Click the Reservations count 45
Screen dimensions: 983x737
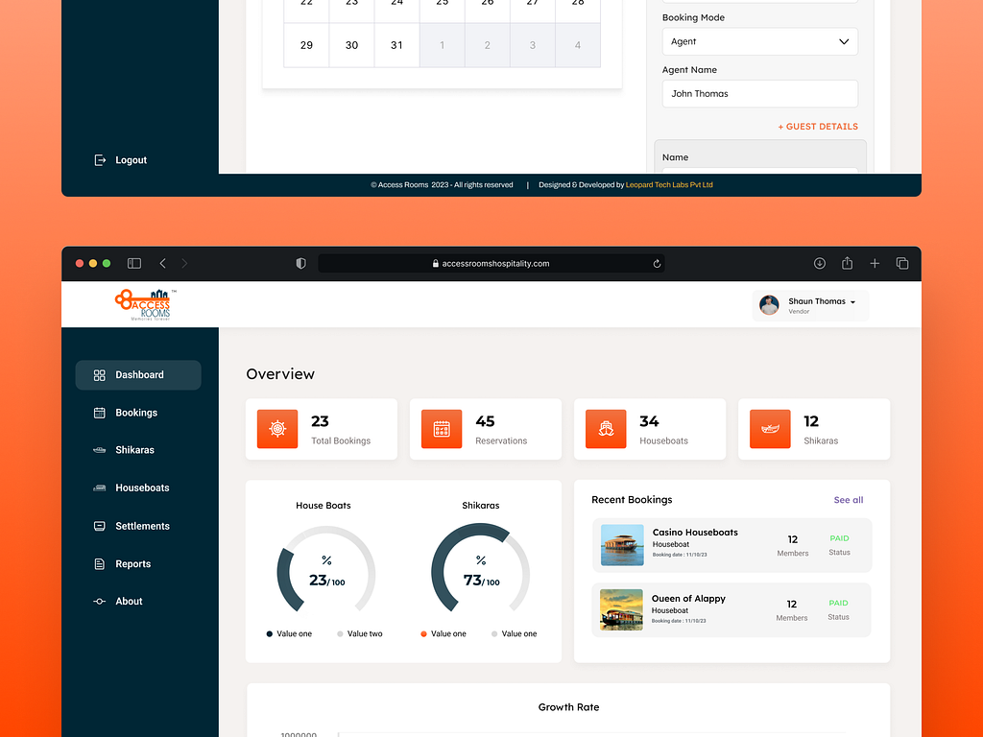[x=485, y=422]
